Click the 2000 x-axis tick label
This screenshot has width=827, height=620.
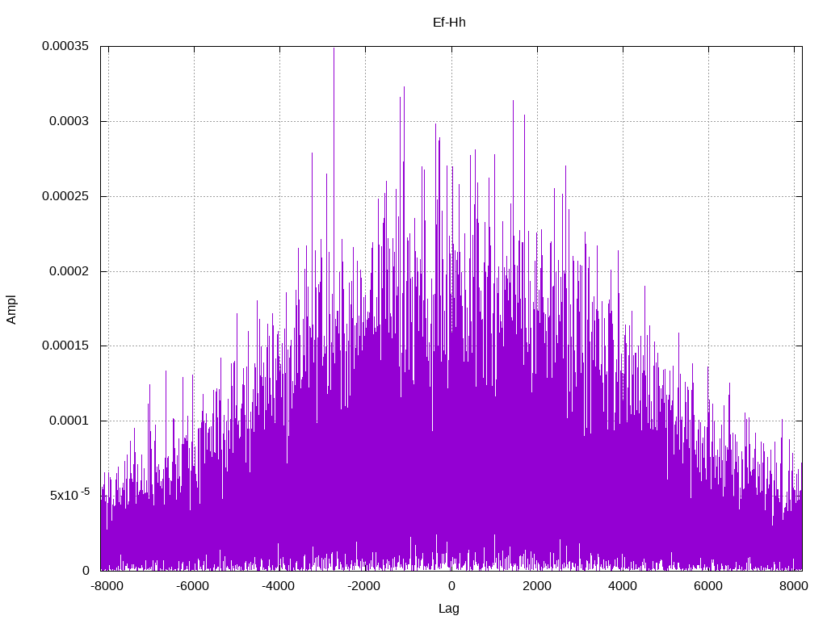tap(537, 586)
